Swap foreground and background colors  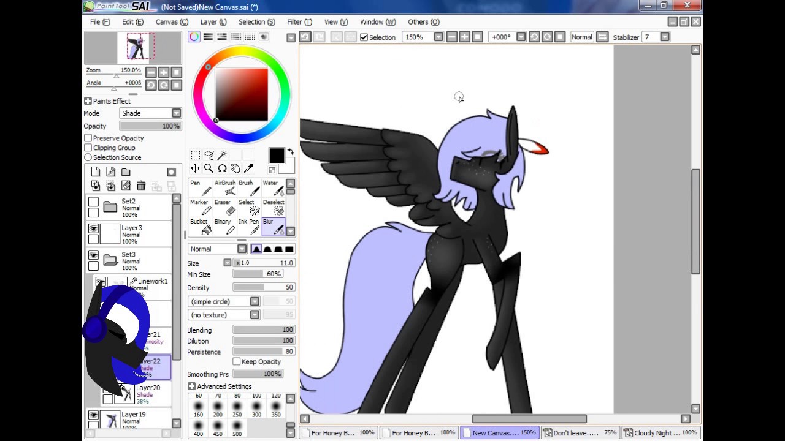[290, 151]
